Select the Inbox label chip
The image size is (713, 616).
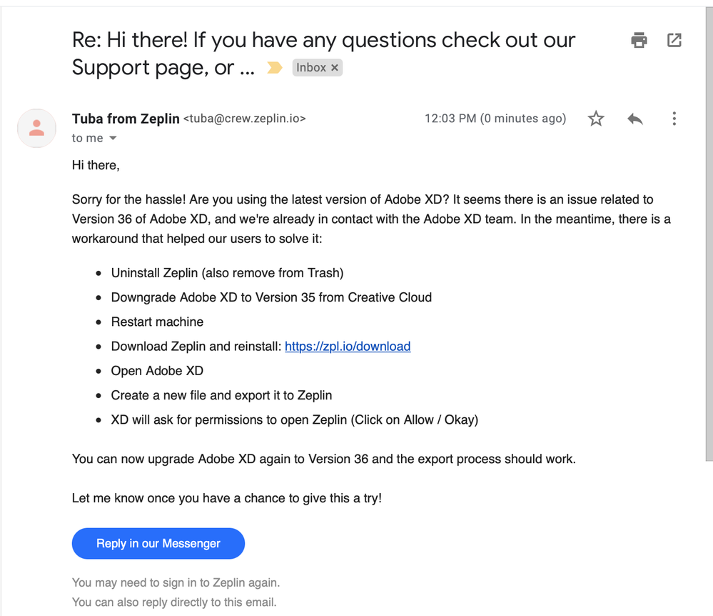(310, 68)
